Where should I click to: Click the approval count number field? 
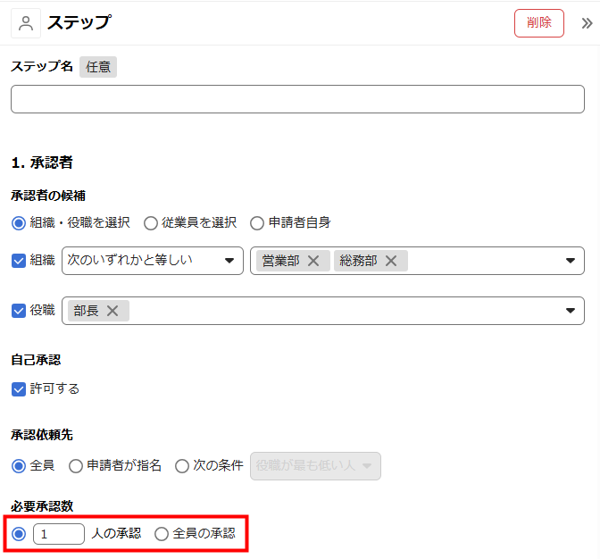[59, 534]
